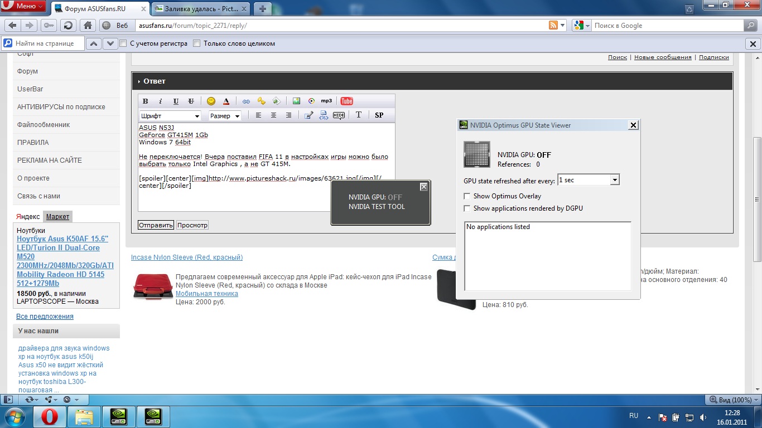The image size is (762, 428).
Task: Close the NVIDIA Optimus overlay popup
Action: pos(423,187)
